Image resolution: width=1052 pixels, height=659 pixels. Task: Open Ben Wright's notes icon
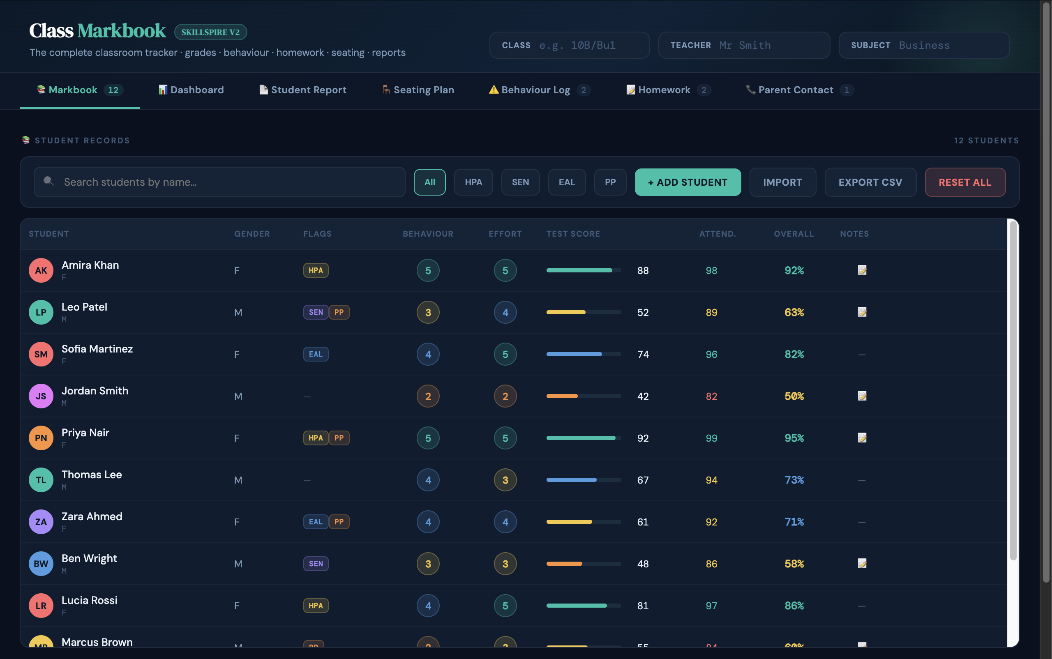pyautogui.click(x=862, y=564)
